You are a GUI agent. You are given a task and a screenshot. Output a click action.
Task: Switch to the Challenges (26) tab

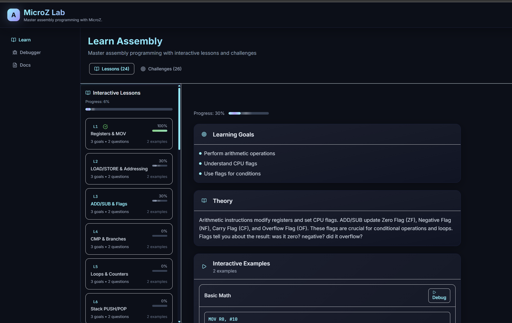pos(161,69)
